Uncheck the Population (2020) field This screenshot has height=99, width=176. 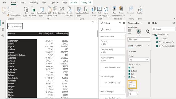(157, 46)
